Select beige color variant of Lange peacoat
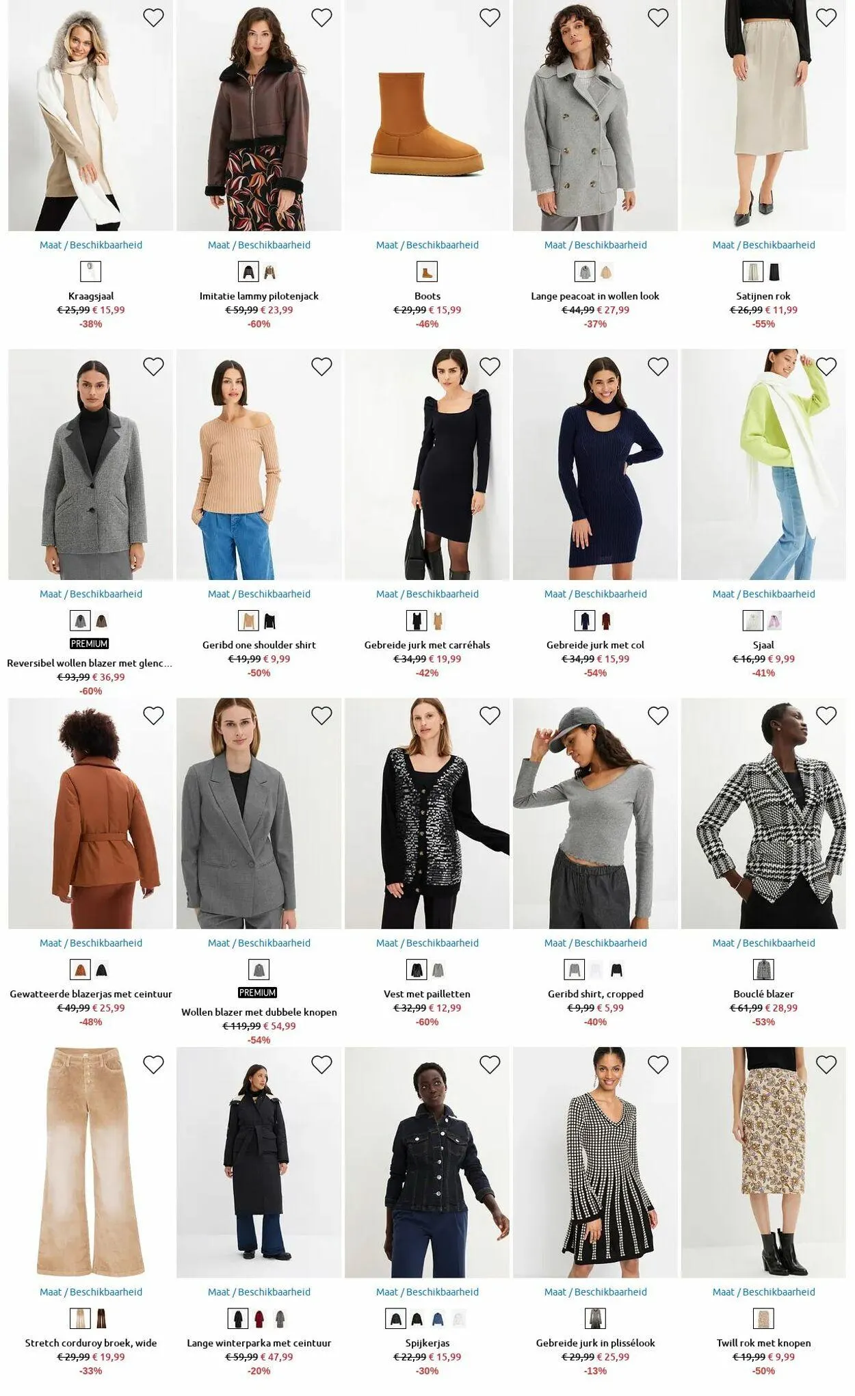Screen dimensions: 855x1396 point(606,272)
